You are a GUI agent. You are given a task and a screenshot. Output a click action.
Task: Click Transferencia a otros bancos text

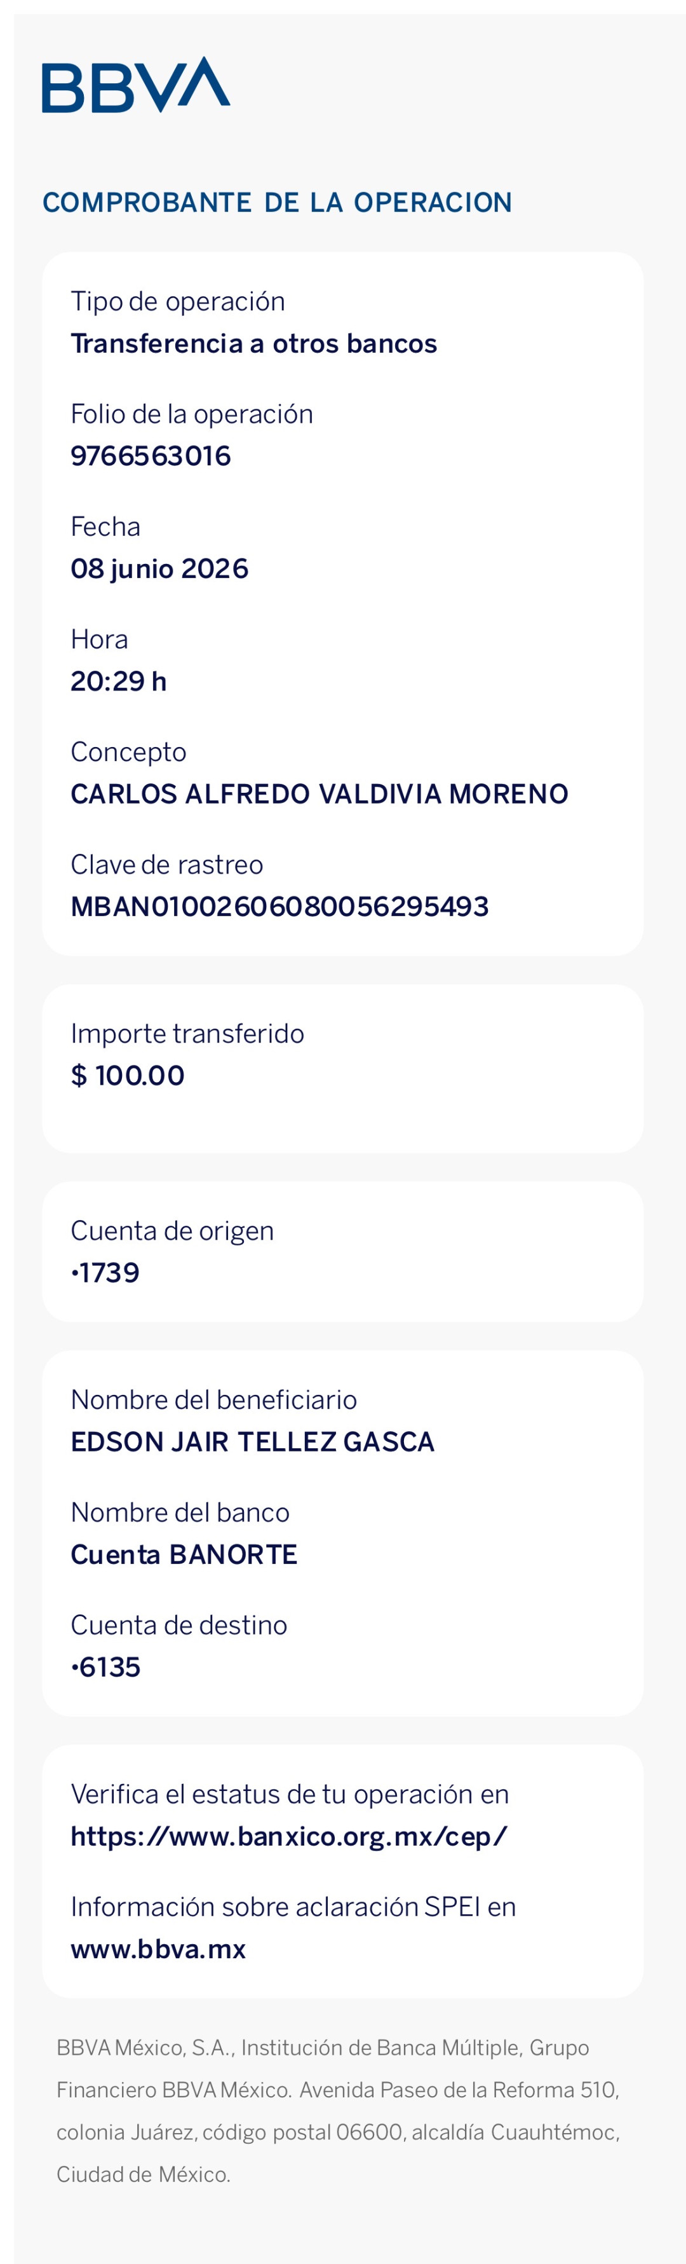(x=253, y=344)
